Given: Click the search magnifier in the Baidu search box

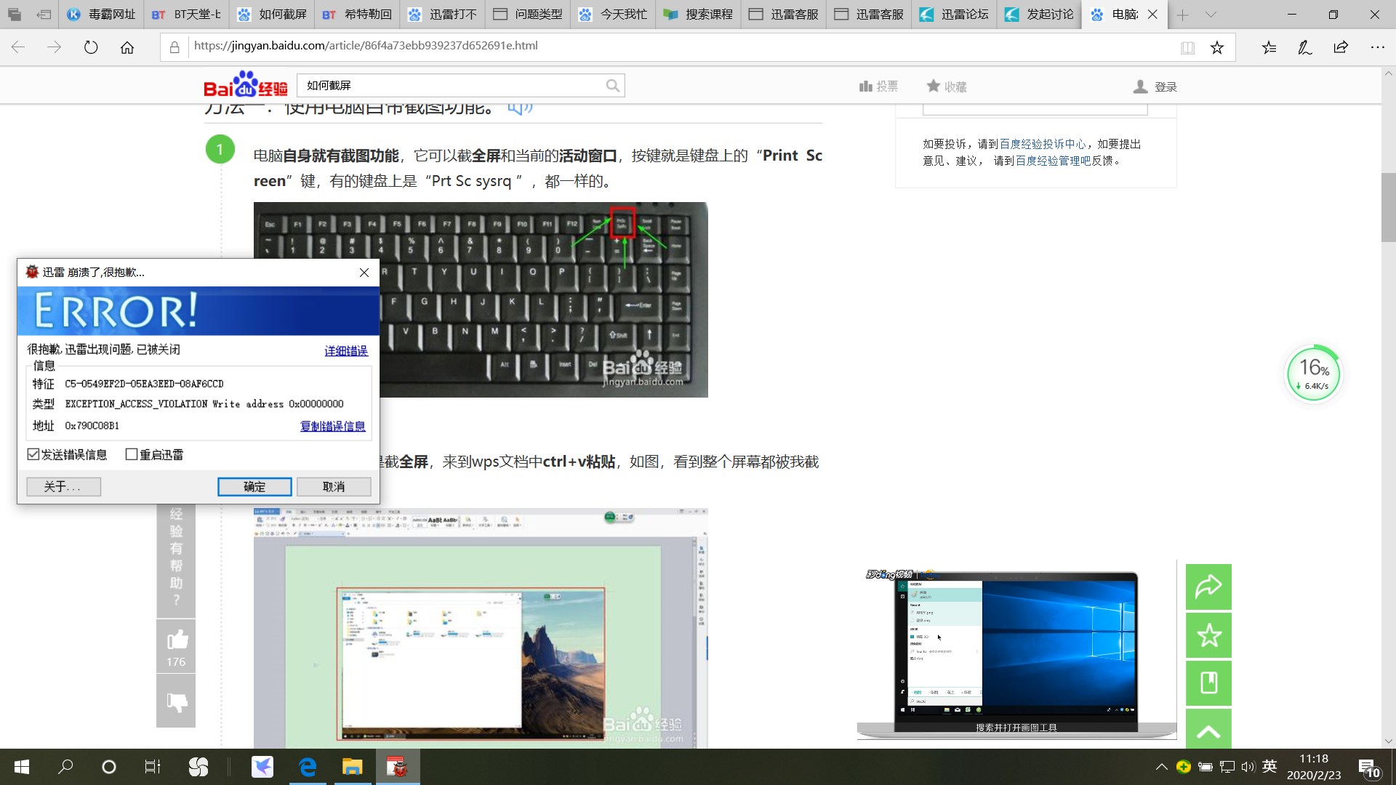Looking at the screenshot, I should point(613,85).
